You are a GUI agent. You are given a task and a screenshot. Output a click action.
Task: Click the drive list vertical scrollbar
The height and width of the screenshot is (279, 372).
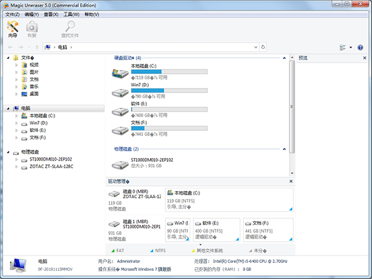[292, 107]
